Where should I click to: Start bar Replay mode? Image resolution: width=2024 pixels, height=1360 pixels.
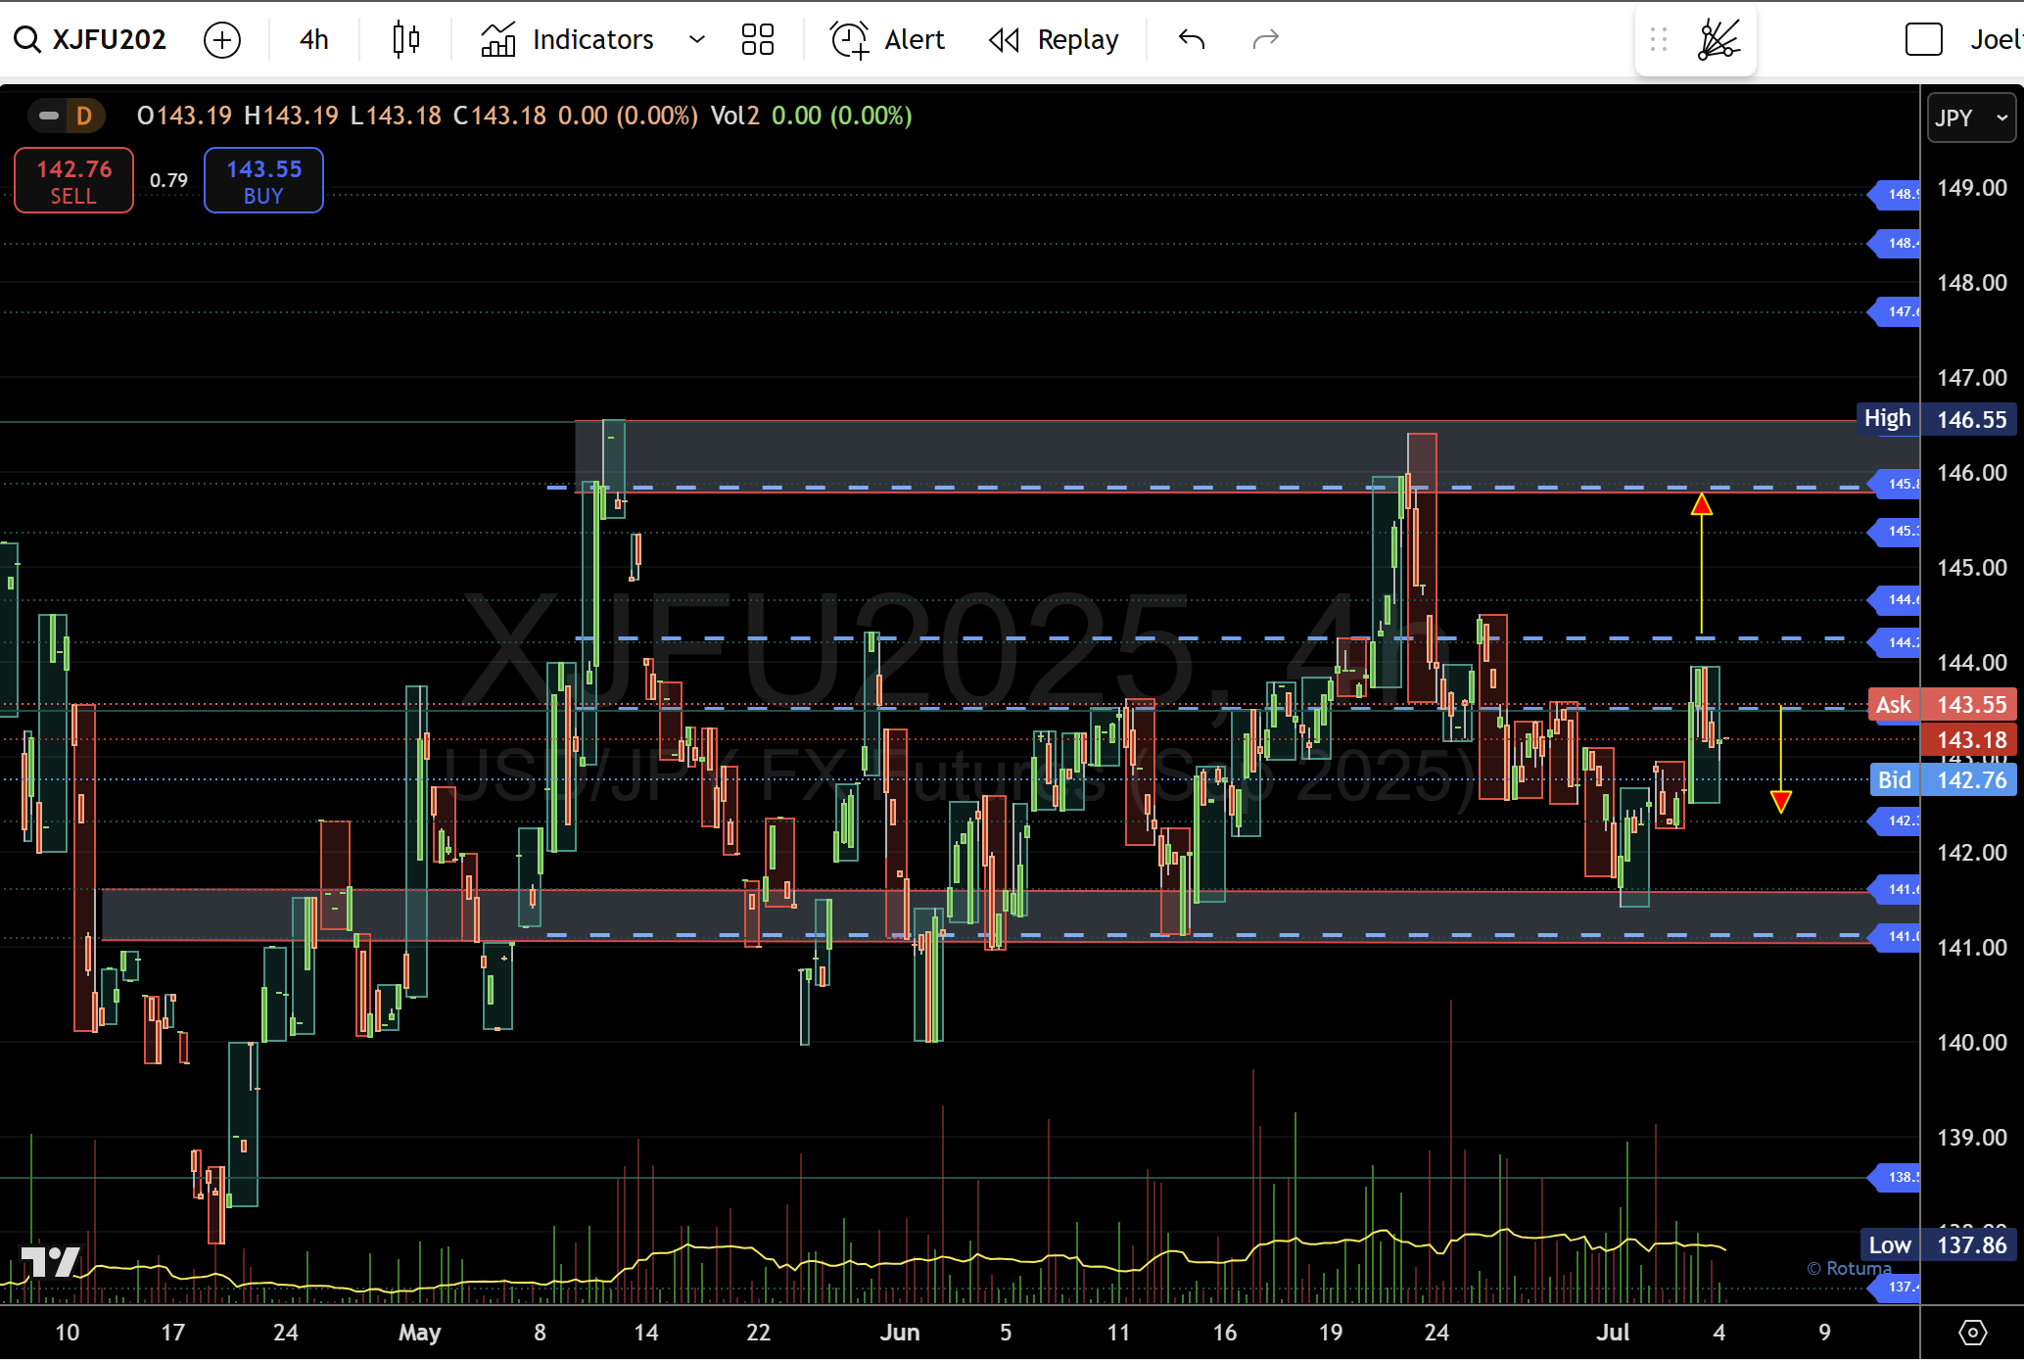click(x=1054, y=40)
